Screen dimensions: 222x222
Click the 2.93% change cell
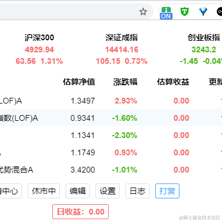coord(126,101)
